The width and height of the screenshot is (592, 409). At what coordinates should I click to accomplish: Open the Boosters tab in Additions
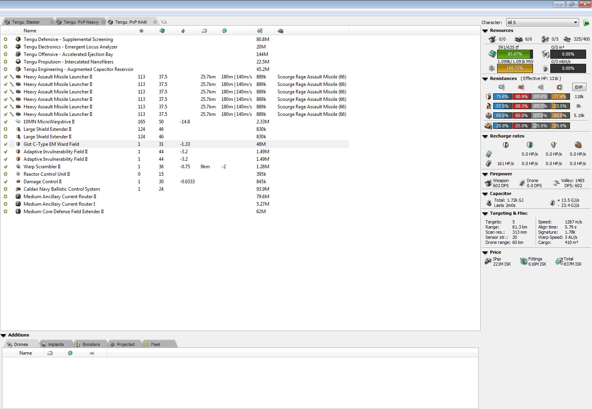[91, 344]
